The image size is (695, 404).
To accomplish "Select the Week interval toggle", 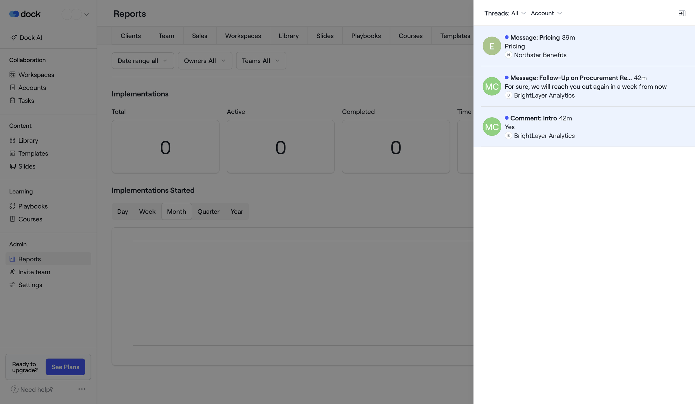I will tap(147, 211).
